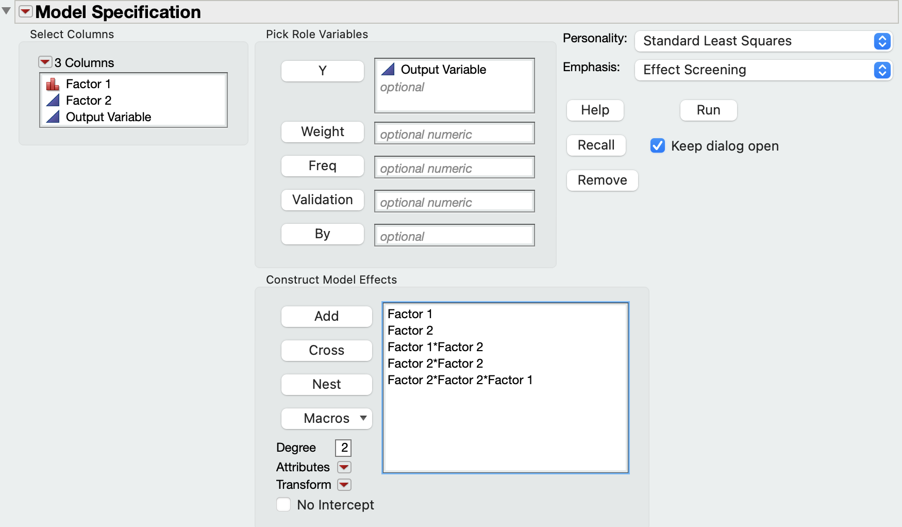Open the Personality dropdown
Viewport: 902px width, 527px height.
pyautogui.click(x=763, y=41)
